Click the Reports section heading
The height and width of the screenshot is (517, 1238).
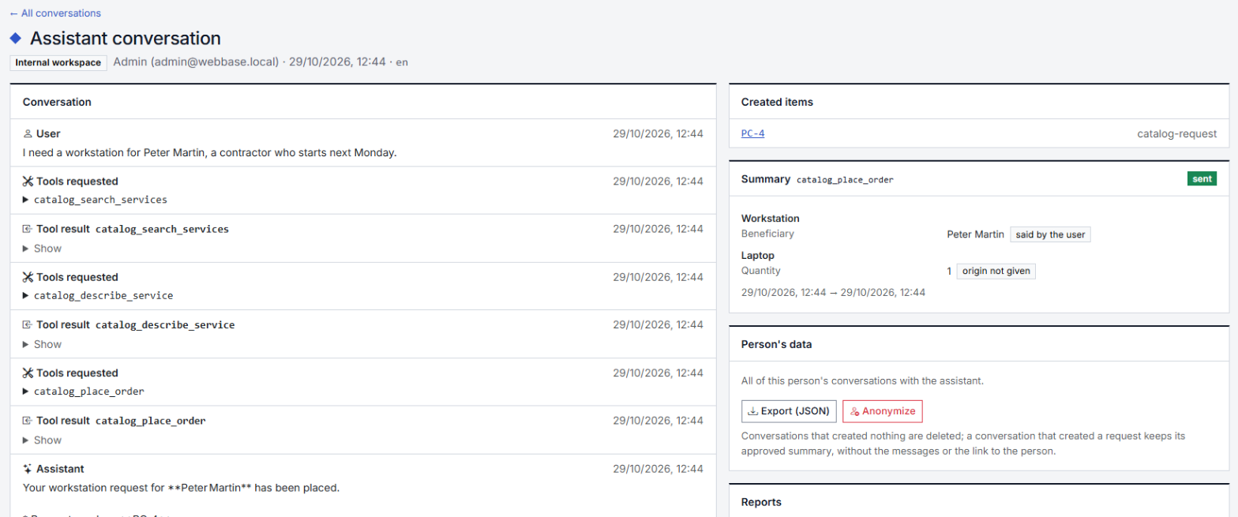tap(761, 502)
